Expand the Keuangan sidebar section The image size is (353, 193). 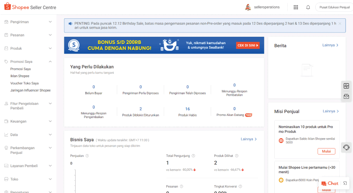click(28, 121)
